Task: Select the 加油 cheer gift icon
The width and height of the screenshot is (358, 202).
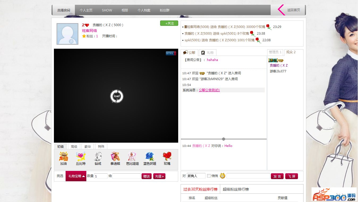Action: [63, 157]
